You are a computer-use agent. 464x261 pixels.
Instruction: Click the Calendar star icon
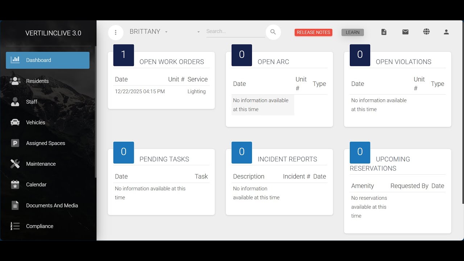(15, 185)
